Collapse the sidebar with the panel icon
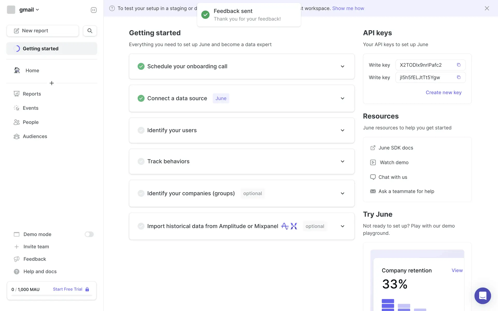 coord(94,10)
